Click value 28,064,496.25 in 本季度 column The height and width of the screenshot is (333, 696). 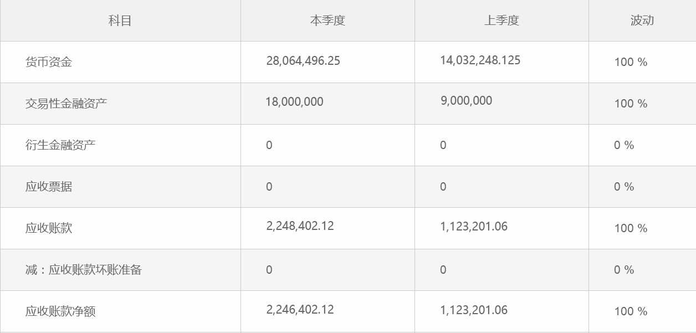(303, 61)
